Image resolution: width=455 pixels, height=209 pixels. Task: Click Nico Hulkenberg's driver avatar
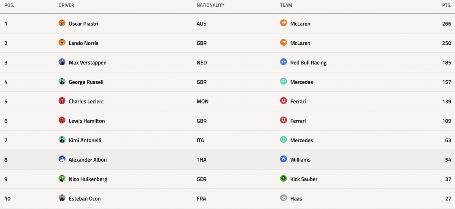click(62, 179)
